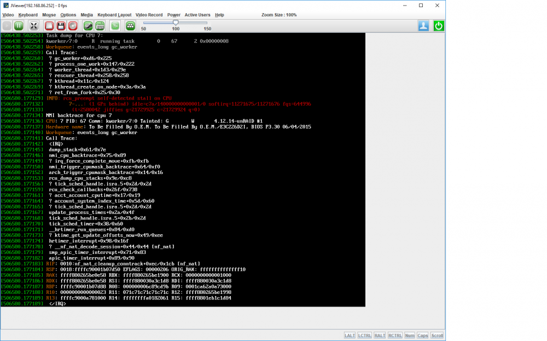
Task: Open the Options menu
Action: tap(68, 15)
